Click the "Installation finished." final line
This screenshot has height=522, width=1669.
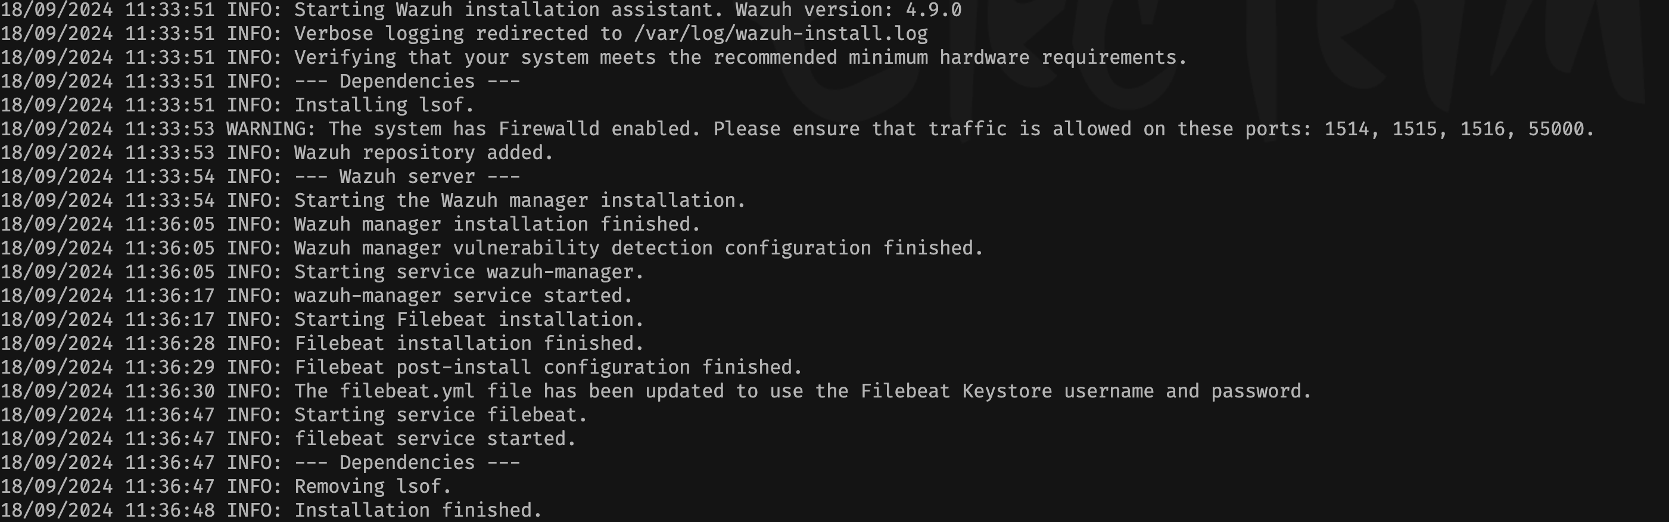click(418, 510)
